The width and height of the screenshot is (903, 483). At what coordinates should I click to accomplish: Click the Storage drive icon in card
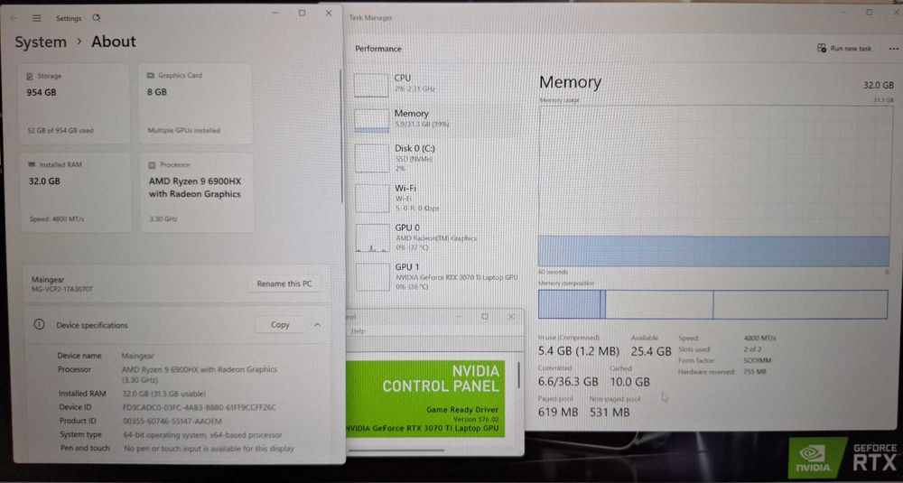[x=30, y=76]
